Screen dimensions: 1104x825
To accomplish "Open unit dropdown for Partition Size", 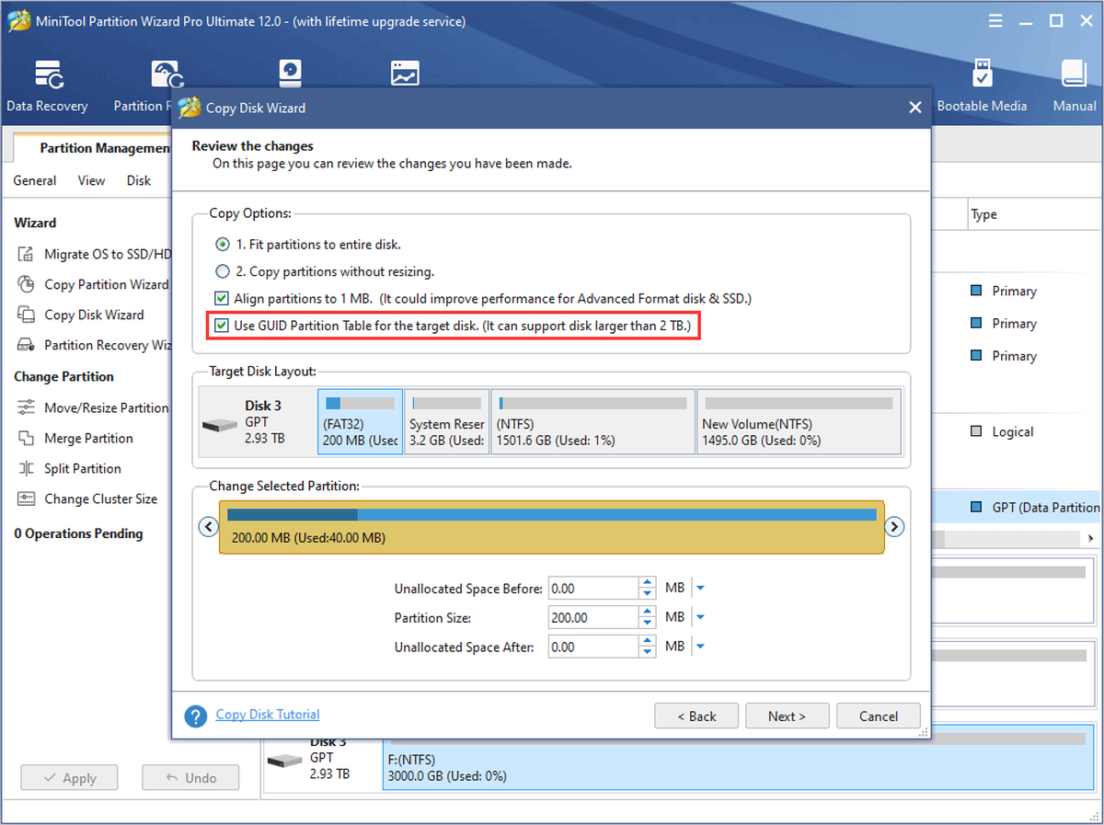I will click(x=700, y=617).
